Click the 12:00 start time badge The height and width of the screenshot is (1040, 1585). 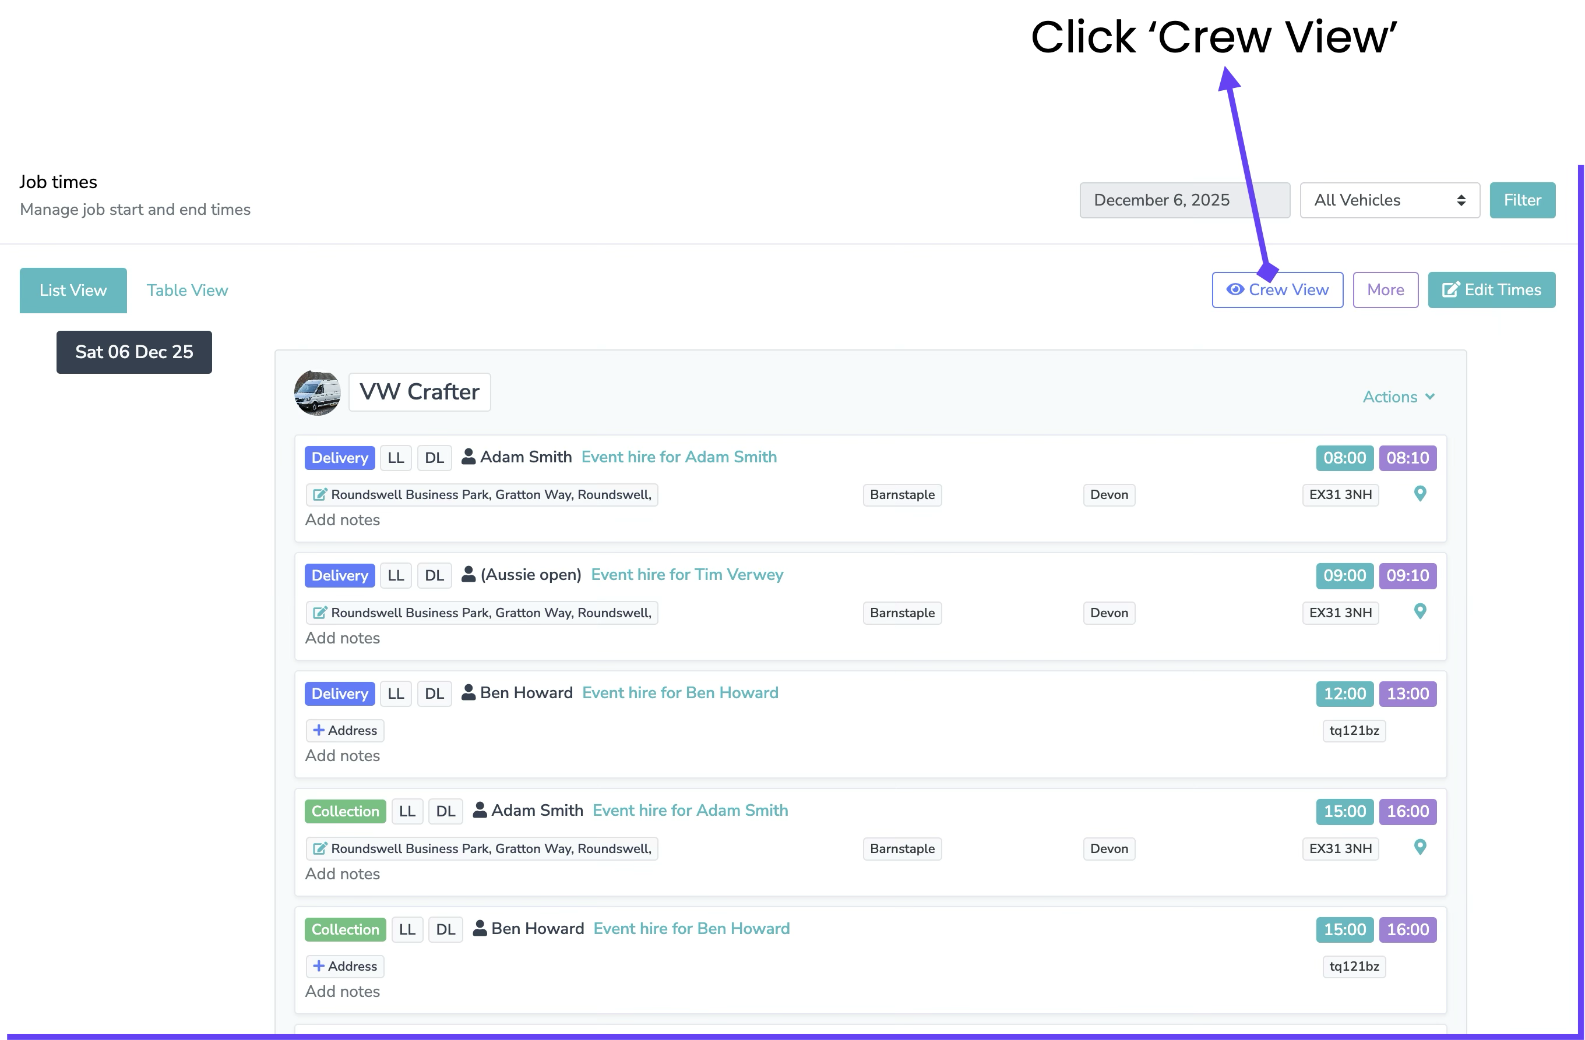pos(1344,694)
